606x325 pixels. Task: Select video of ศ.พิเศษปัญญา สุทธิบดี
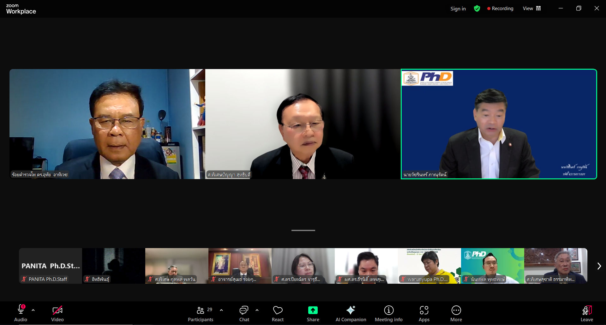[x=303, y=124]
